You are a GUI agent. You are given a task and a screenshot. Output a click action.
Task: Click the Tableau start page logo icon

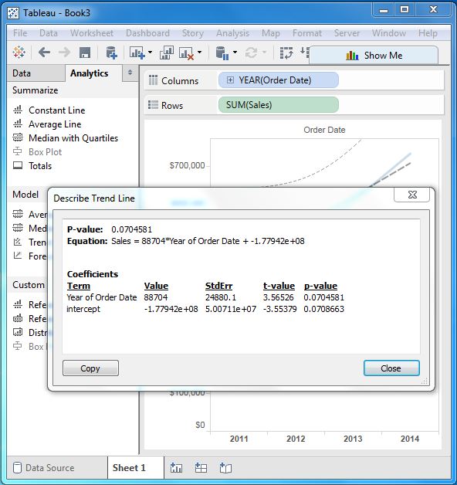click(19, 53)
